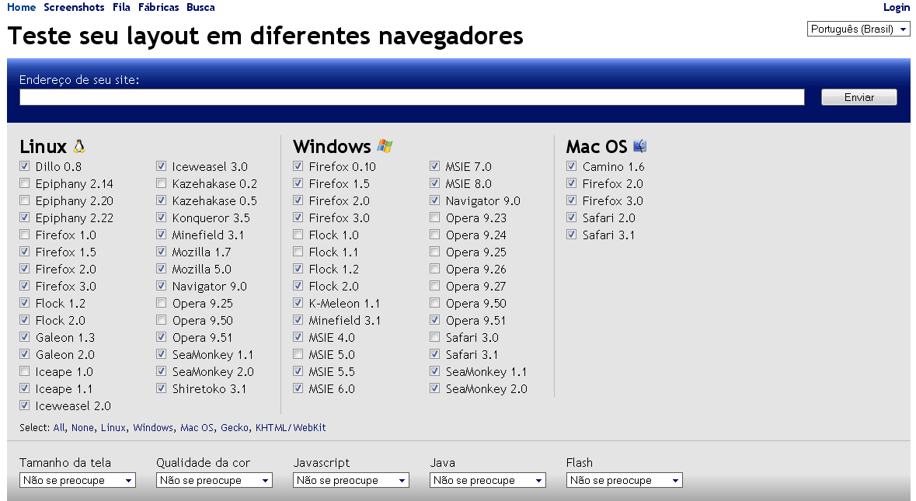Go to the Home menu item
Image resolution: width=916 pixels, height=501 pixels.
click(22, 7)
